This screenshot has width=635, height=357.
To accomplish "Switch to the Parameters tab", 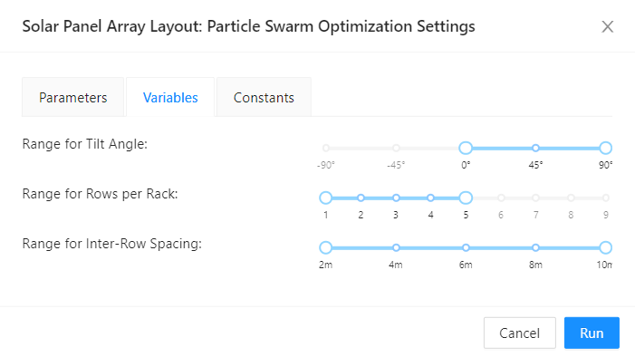I will coord(72,97).
